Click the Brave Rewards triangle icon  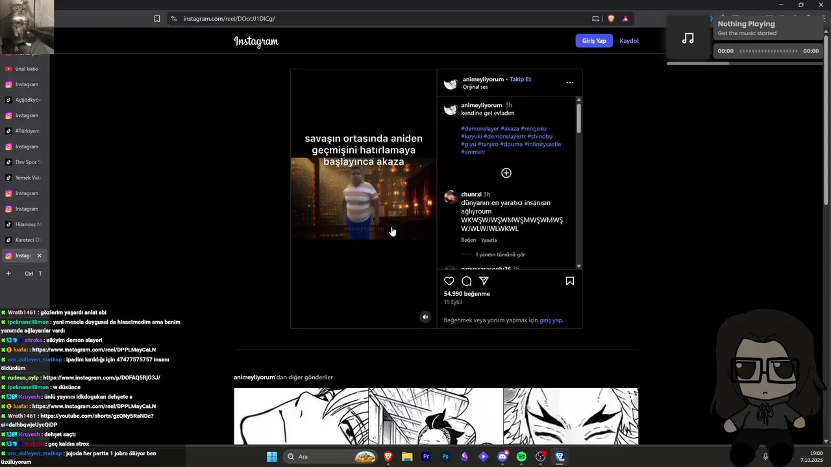625,19
